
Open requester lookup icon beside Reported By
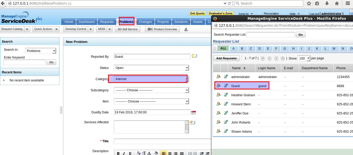(194, 56)
